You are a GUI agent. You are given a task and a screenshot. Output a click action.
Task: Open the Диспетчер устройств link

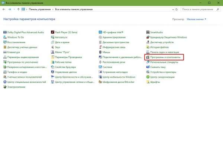point(162,42)
